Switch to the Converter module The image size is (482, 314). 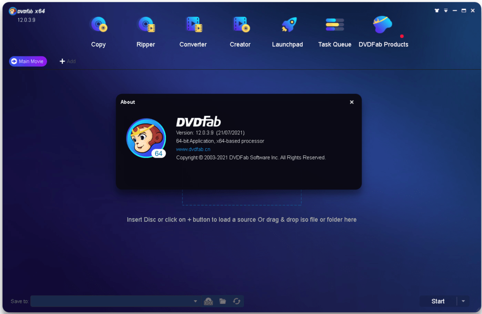(193, 32)
